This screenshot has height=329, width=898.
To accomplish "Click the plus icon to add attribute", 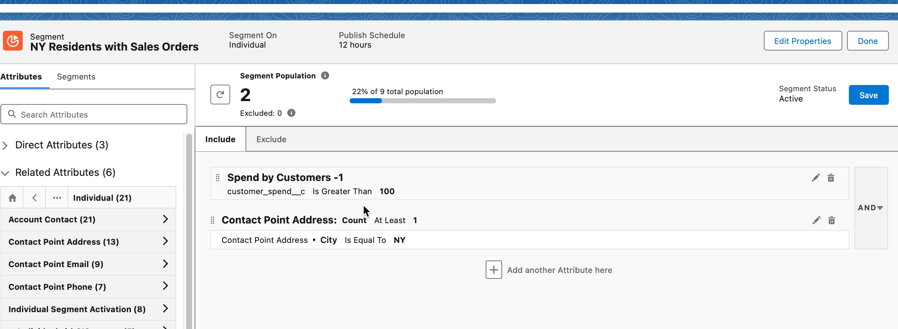I will [x=494, y=270].
